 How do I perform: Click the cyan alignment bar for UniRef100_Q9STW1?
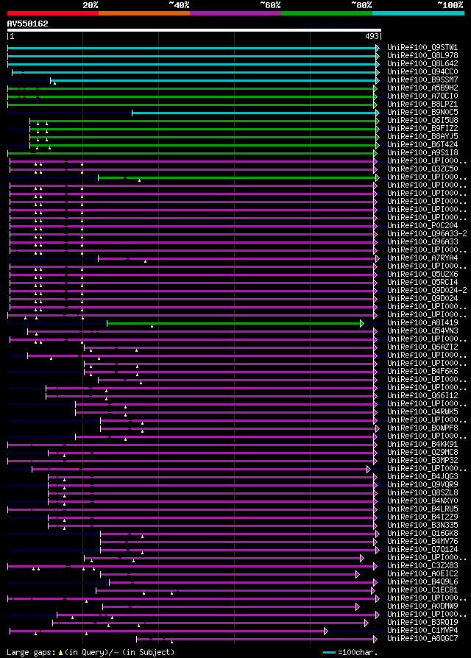(192, 49)
